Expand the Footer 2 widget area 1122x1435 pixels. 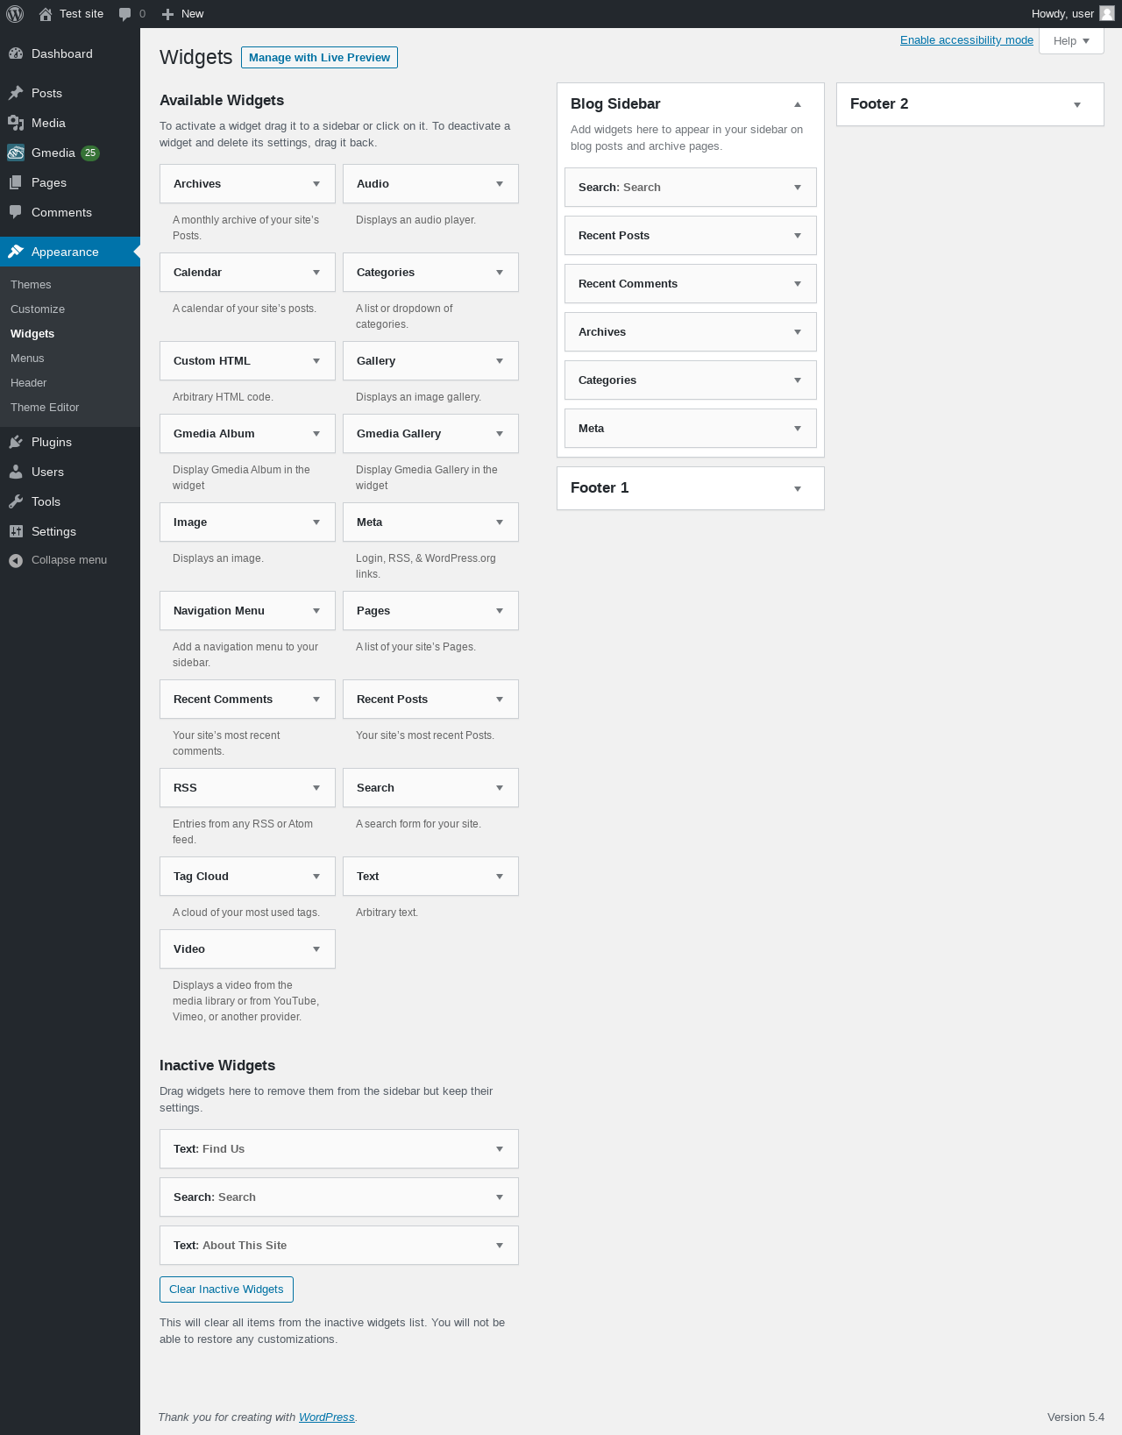pos(1077,104)
